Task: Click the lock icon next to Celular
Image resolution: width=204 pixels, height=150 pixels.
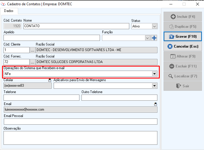Action: (50, 80)
